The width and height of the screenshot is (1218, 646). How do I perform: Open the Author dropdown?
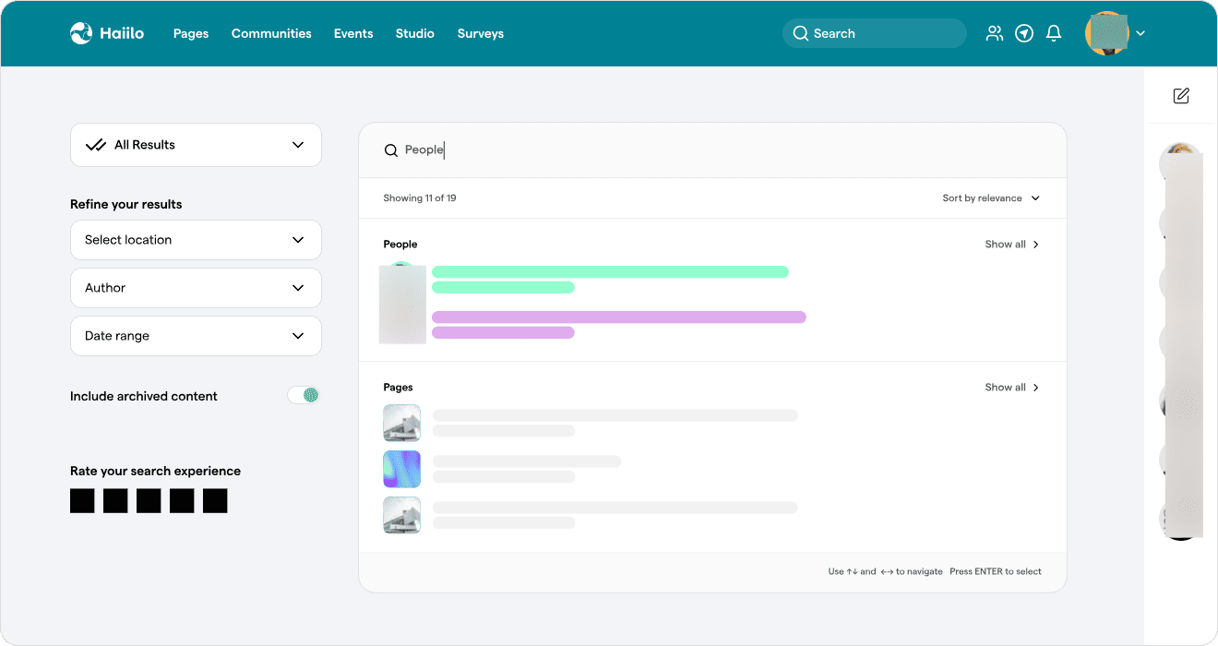196,288
